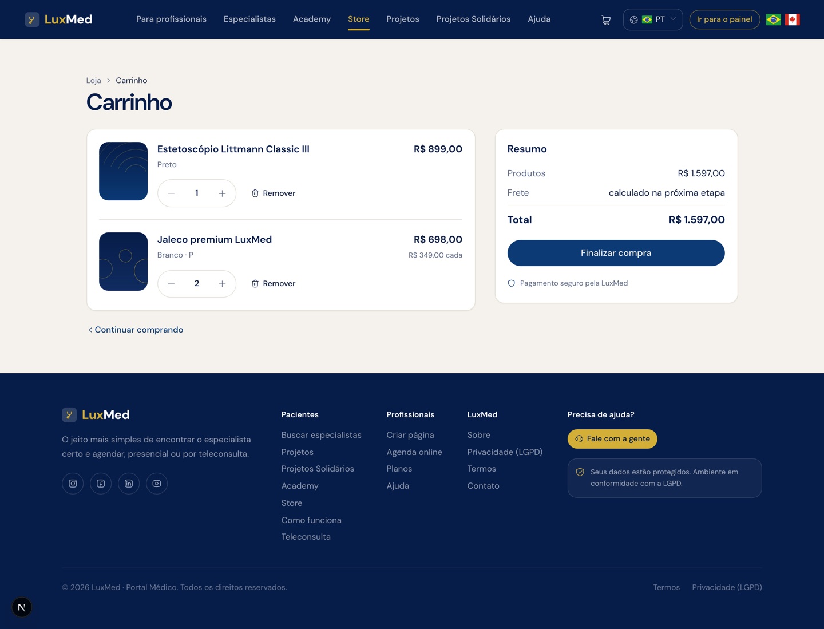
Task: Click Estetoscópio Littmann Classic III title
Action: [233, 149]
